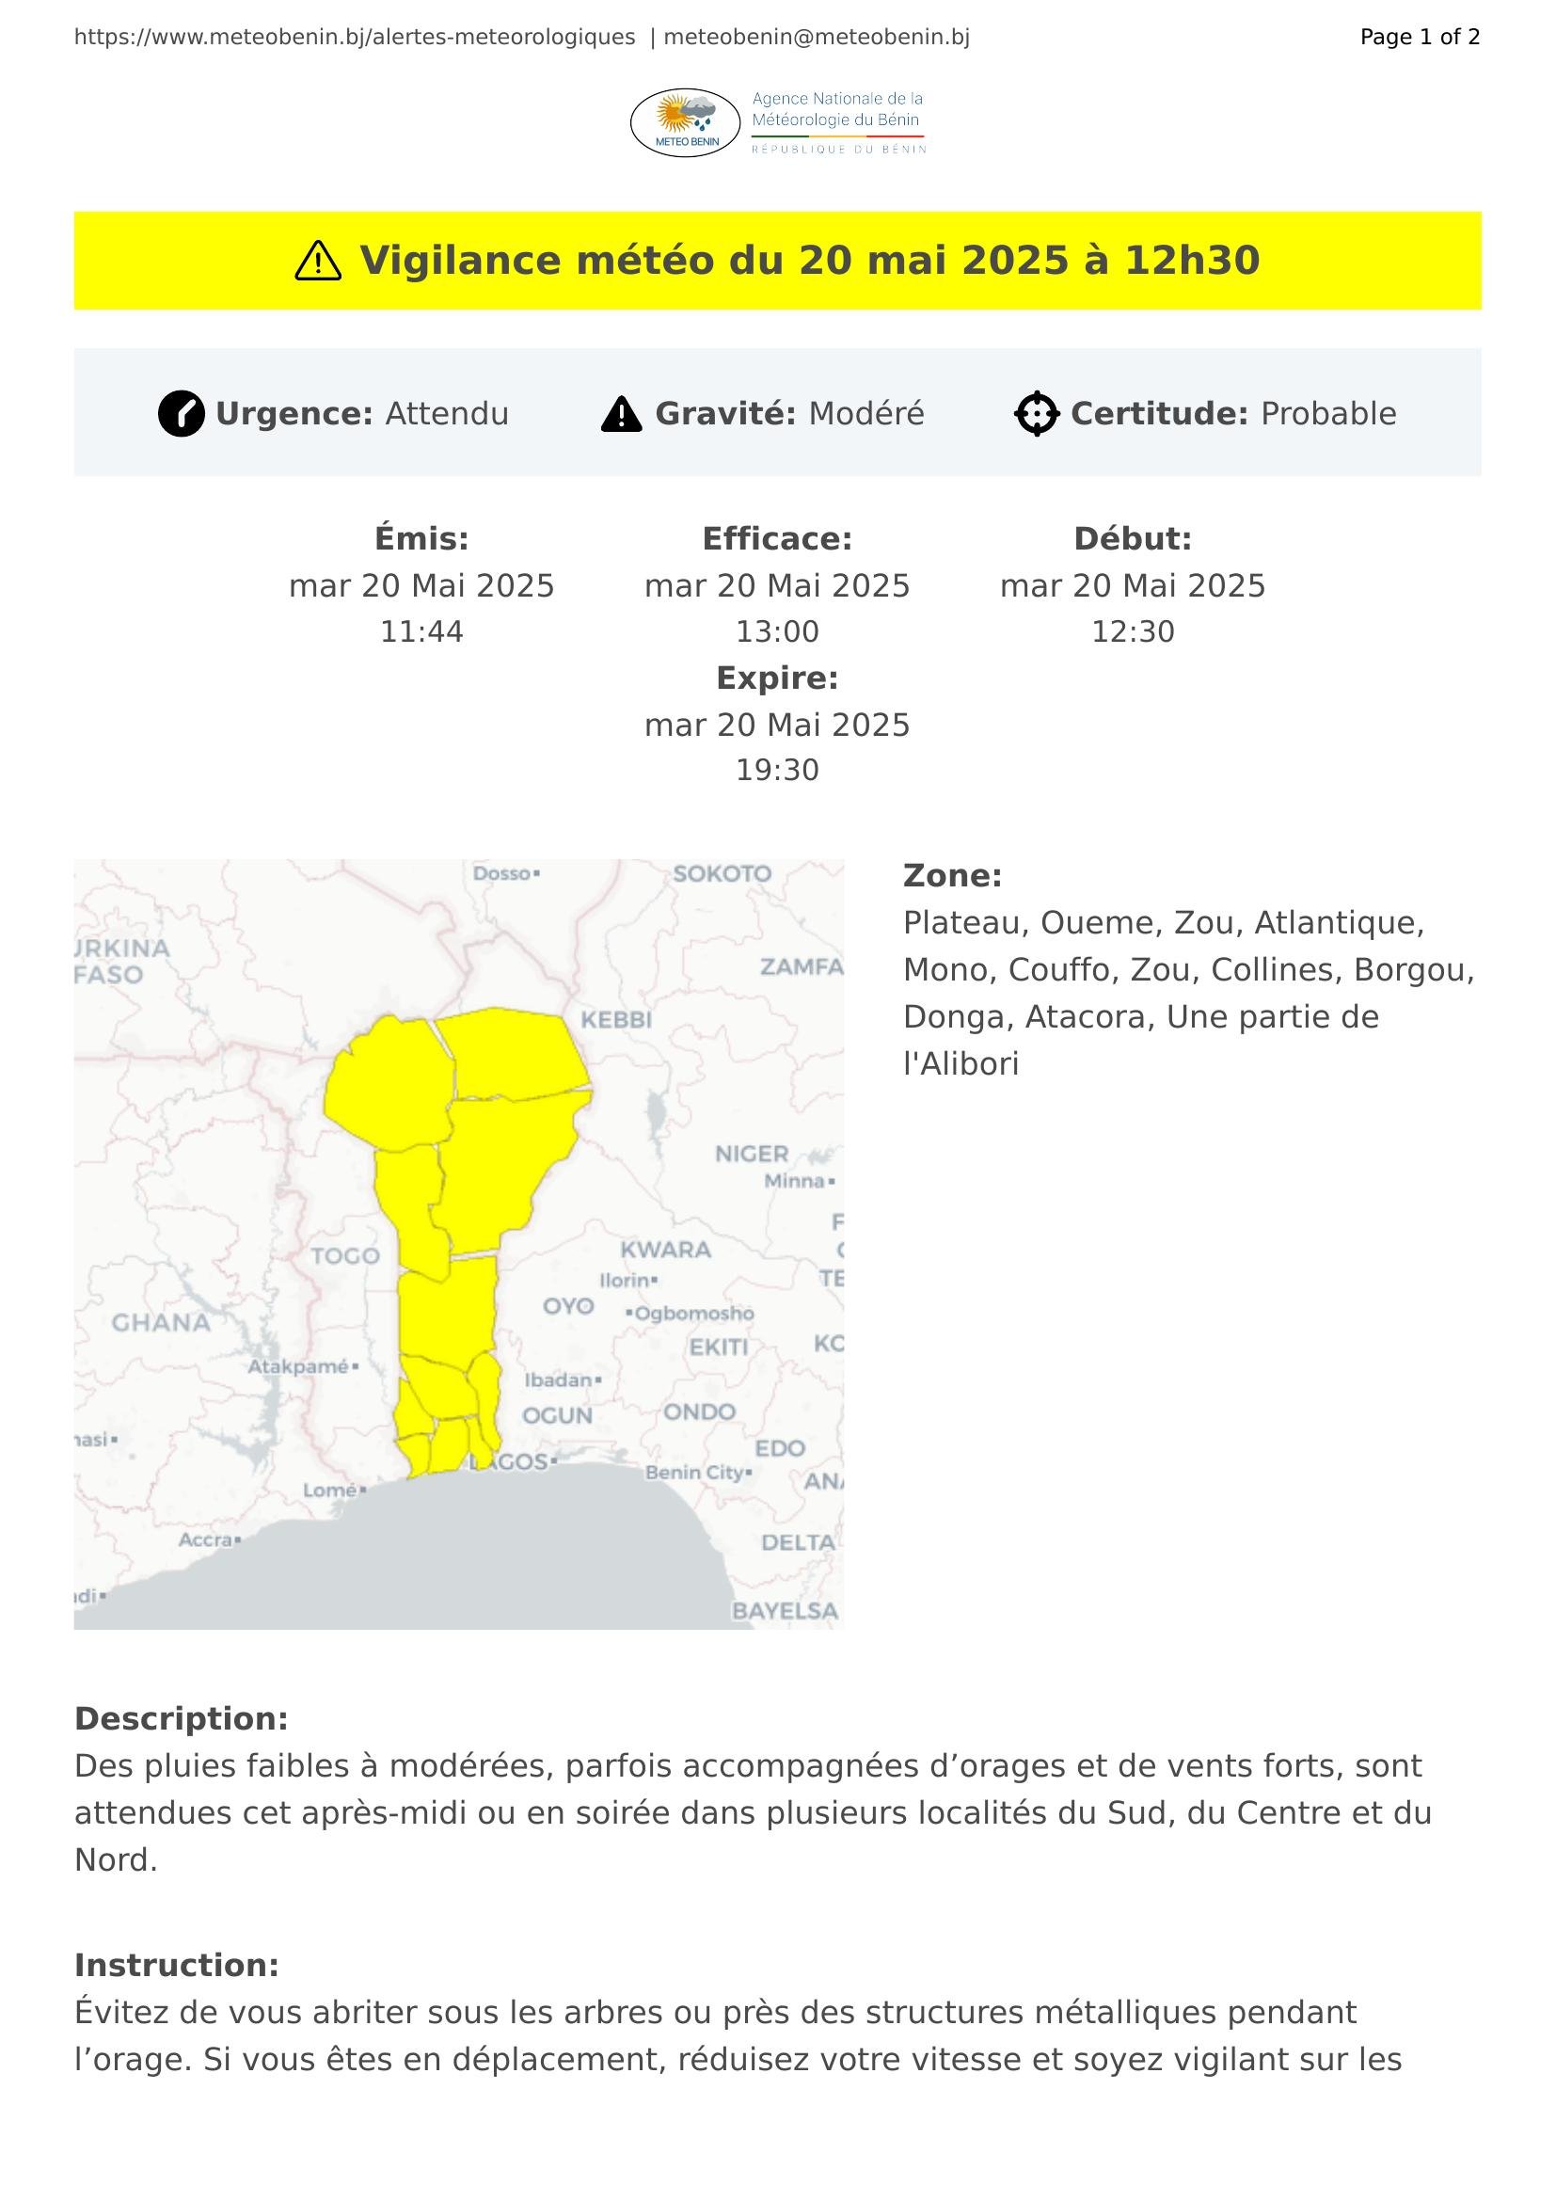Click the Expire: label

777,678
